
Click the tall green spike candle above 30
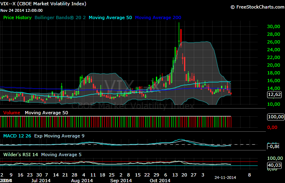[x=179, y=34]
